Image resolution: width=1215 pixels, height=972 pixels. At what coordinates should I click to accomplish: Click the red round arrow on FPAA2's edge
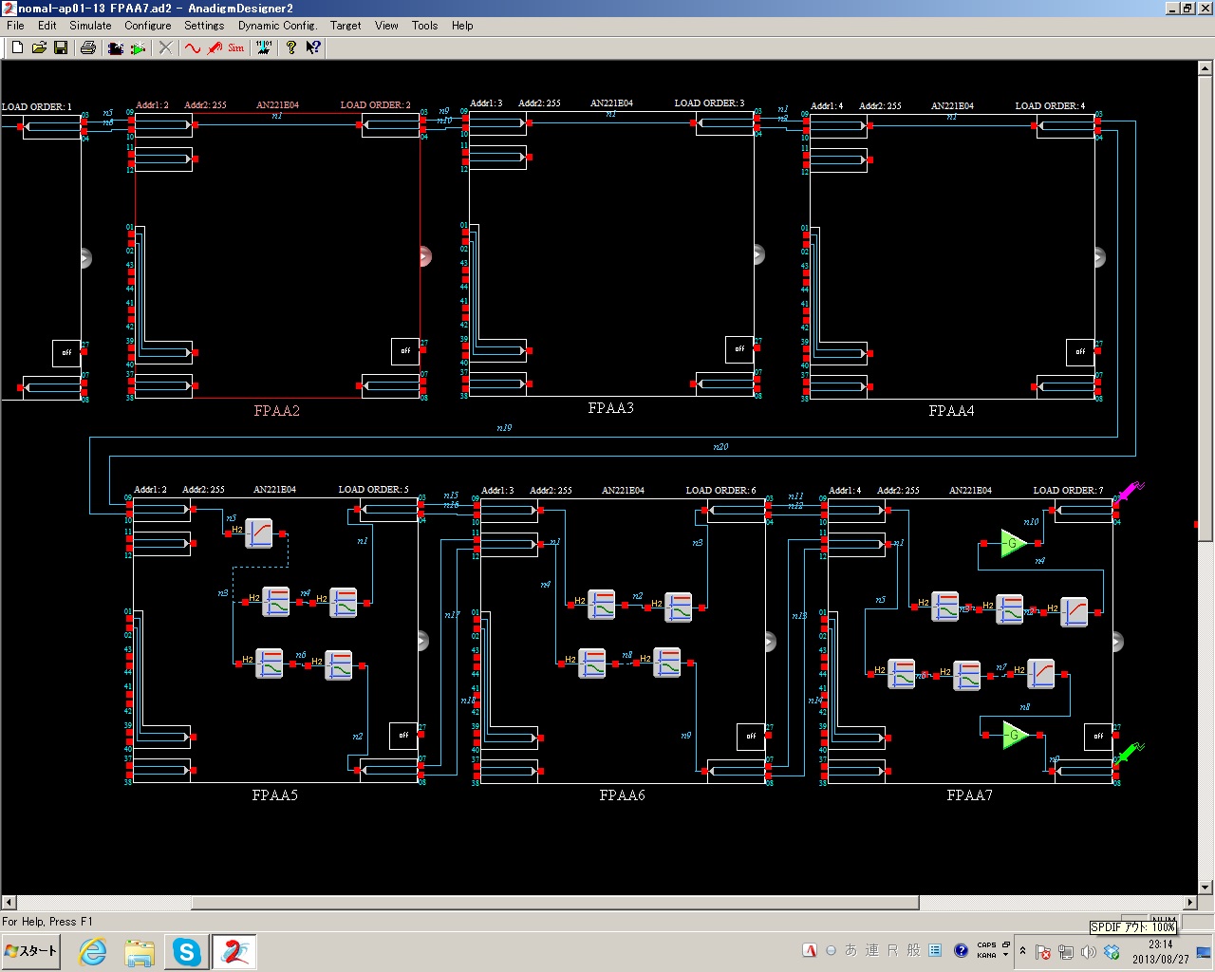coord(424,256)
